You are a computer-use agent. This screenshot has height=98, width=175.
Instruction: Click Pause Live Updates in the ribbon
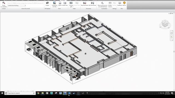coord(4,4)
